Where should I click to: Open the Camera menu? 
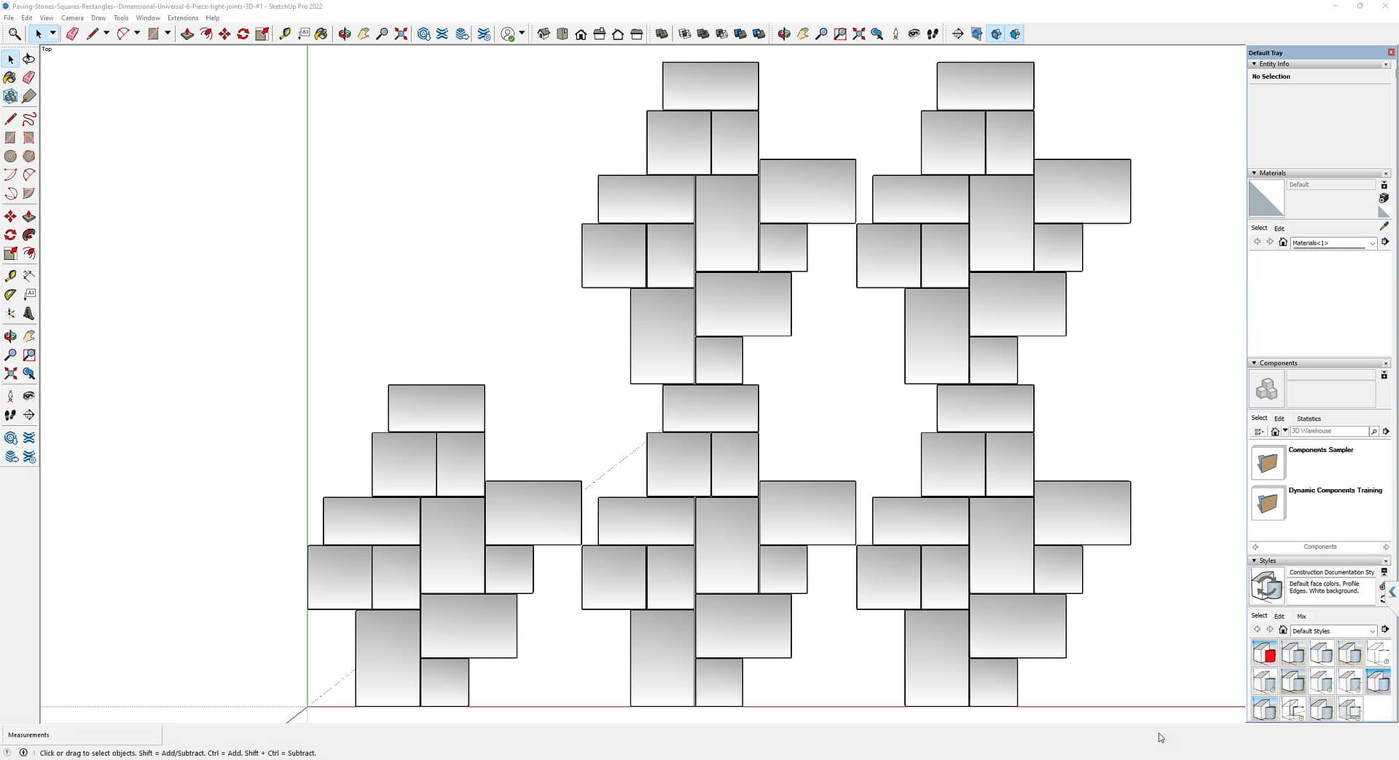point(72,18)
